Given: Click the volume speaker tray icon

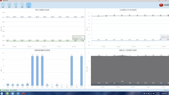Looking at the screenshot, I should tap(149, 93).
